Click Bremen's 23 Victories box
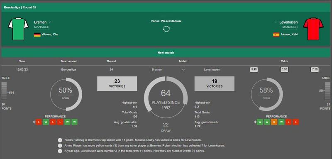Image resolution: width=332 pixels, height=159 pixels. point(117,84)
